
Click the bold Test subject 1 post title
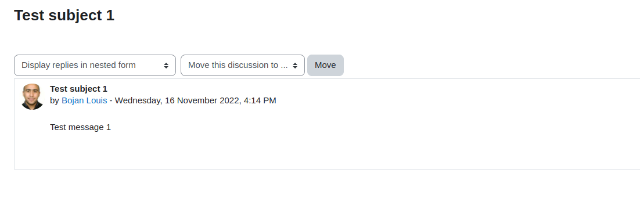(78, 89)
